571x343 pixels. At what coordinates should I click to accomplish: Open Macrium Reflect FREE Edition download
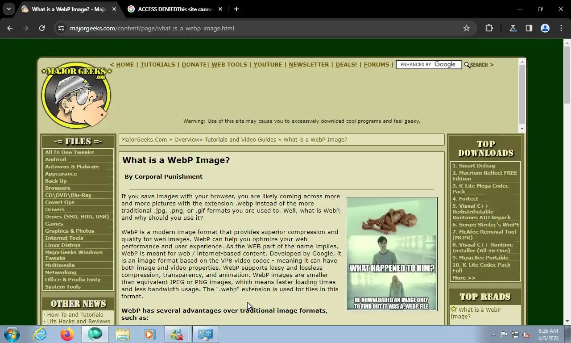(484, 176)
